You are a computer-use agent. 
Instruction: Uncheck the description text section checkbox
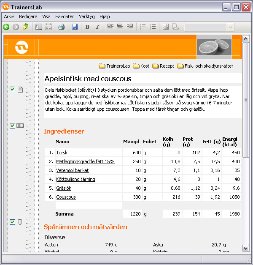pyautogui.click(x=12, y=89)
